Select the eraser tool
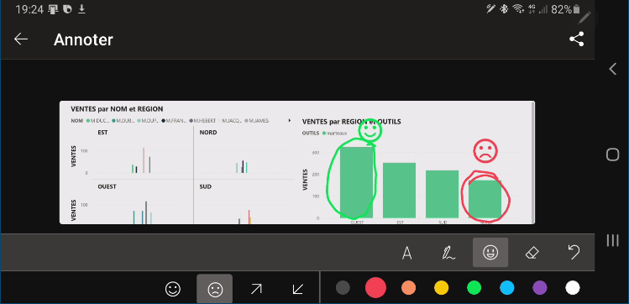The width and height of the screenshot is (629, 304). [532, 253]
